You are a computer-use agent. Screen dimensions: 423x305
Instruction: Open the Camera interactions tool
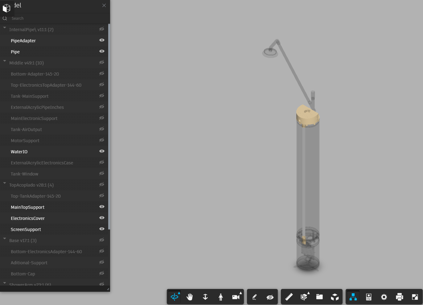click(x=236, y=297)
